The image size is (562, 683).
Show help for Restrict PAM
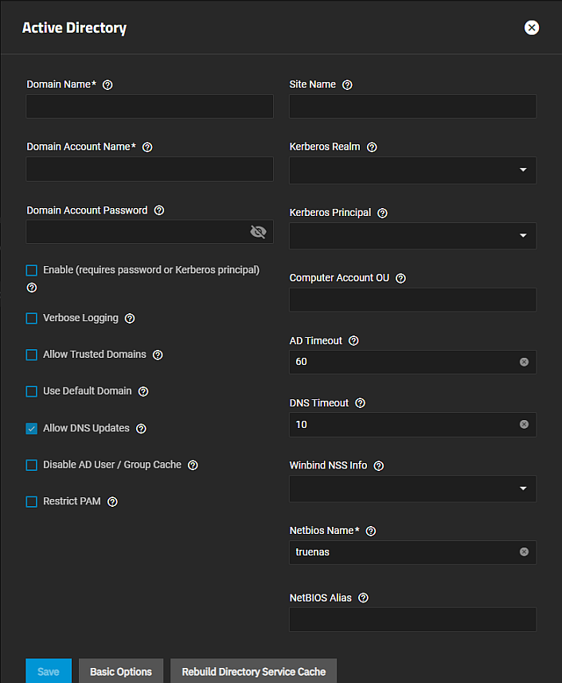[x=112, y=502]
